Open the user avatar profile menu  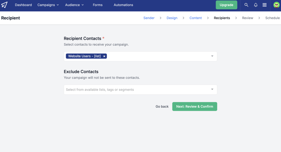point(277,5)
